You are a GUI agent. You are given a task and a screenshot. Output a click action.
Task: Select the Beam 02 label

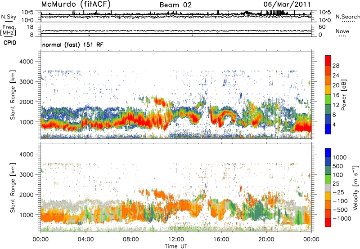[175, 5]
